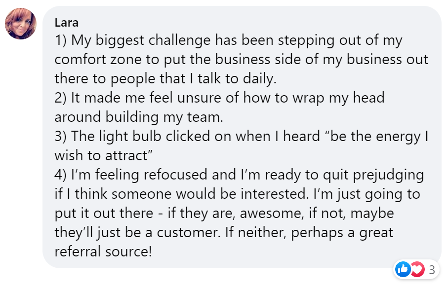Click the word "prejudging" in the comment
This screenshot has width=448, height=287.
[x=388, y=175]
